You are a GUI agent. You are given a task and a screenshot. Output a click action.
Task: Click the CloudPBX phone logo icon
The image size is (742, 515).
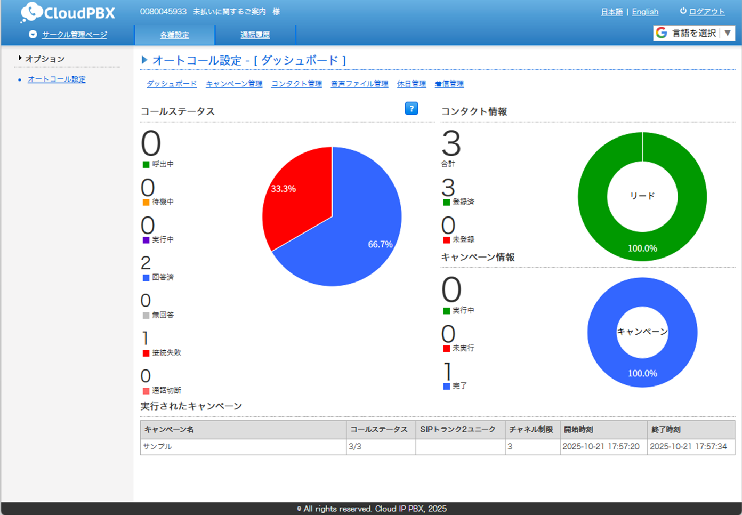[x=31, y=12]
